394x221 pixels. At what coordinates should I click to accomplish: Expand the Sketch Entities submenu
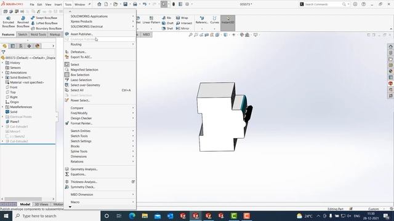click(x=100, y=131)
